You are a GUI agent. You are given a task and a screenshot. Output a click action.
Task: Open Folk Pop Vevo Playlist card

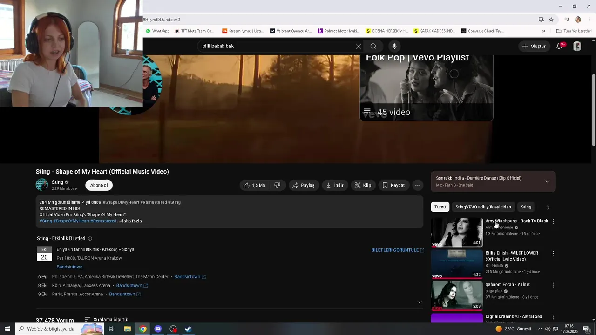[426, 87]
